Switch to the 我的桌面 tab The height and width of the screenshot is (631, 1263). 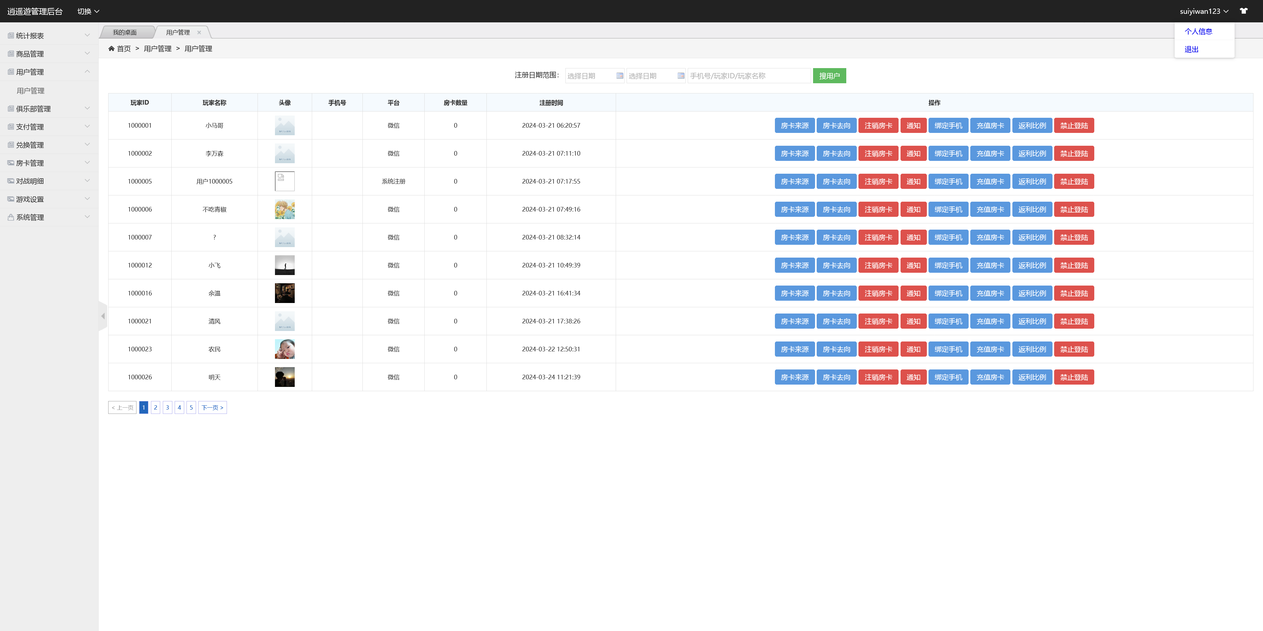(x=125, y=32)
